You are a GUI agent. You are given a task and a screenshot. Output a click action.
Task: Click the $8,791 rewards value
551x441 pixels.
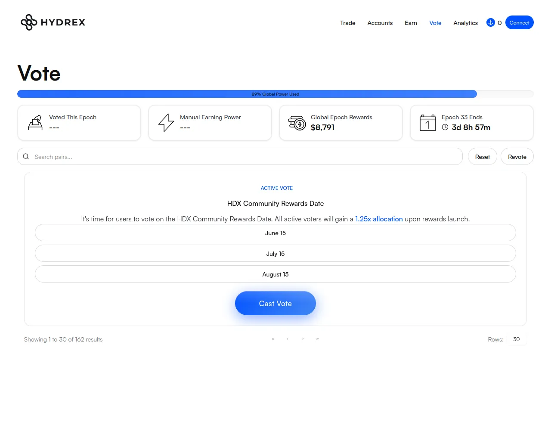tap(322, 127)
